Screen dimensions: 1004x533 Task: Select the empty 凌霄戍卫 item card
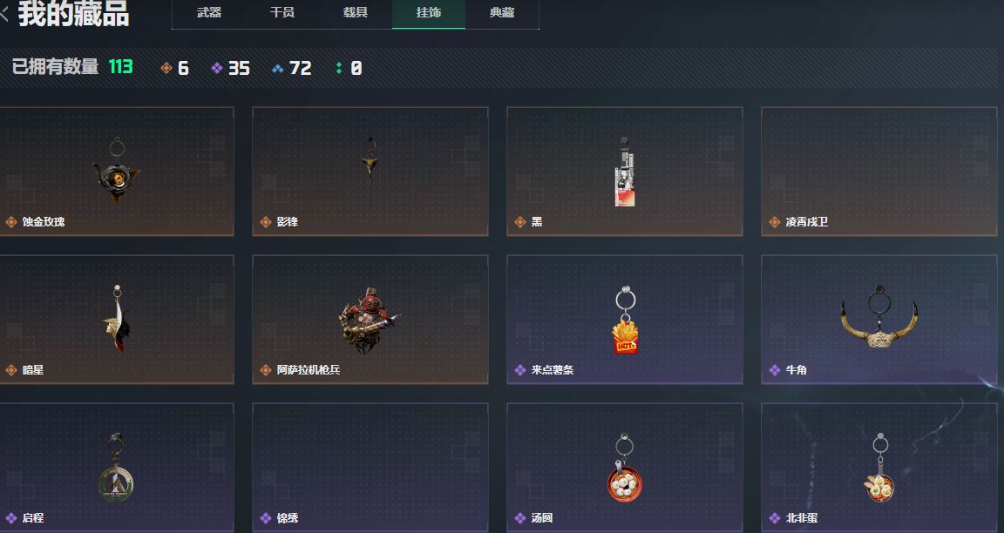pyautogui.click(x=878, y=172)
